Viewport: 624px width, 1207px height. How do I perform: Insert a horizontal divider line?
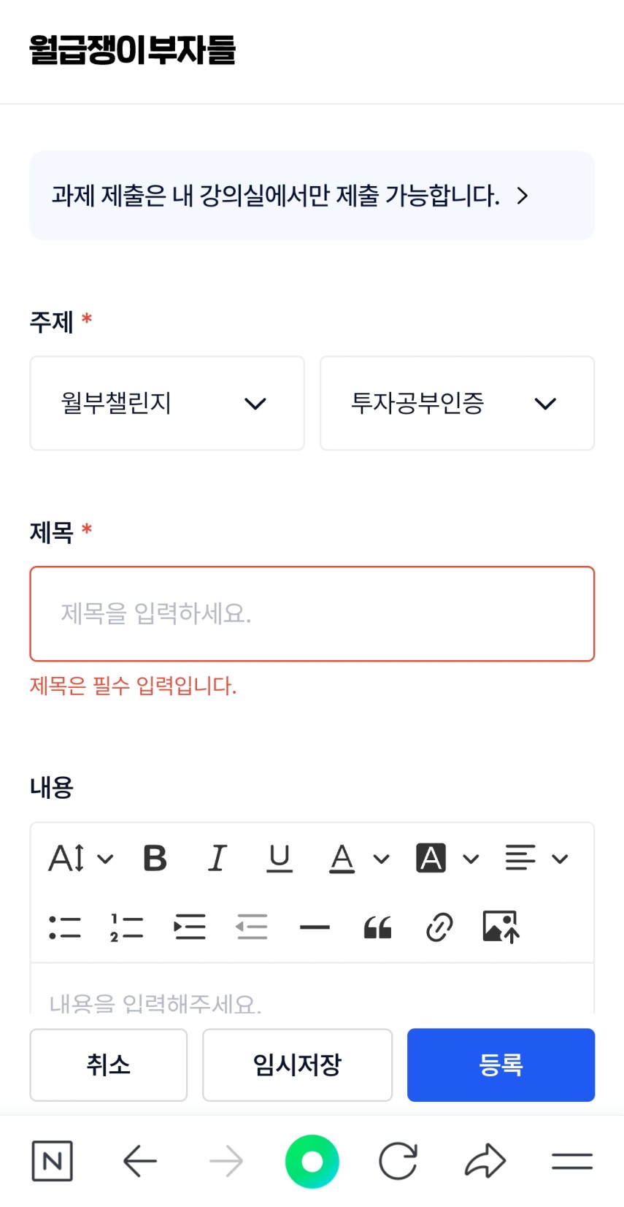(x=315, y=927)
